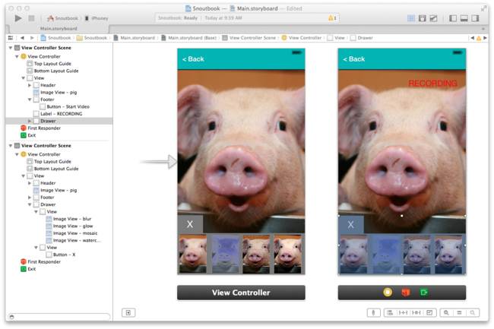Select the Standard editor mode icon
The image size is (494, 329).
pos(411,17)
